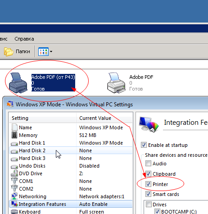Click the COM2 serial port icon
The height and width of the screenshot is (214, 208).
coord(14,188)
